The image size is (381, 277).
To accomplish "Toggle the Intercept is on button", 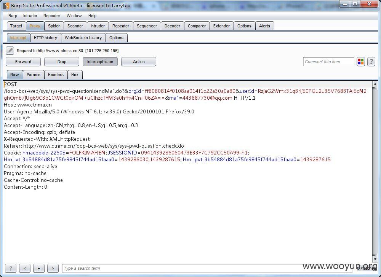I will 100,62.
